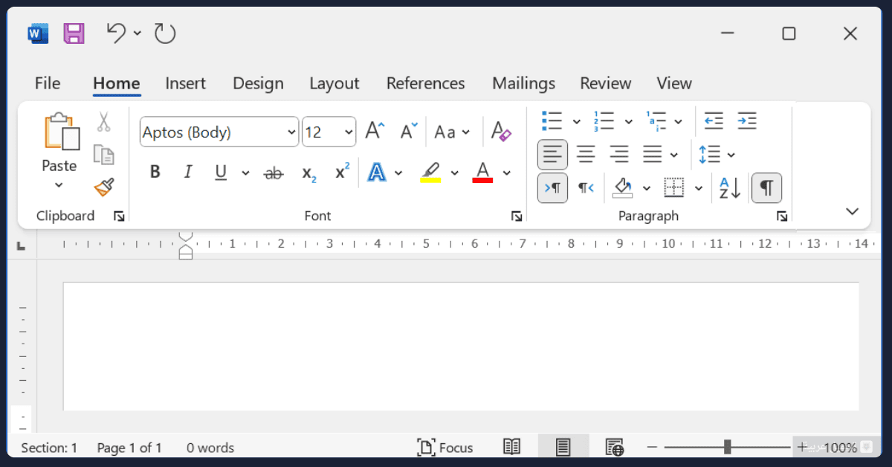Apply yellow text highlight color
892x467 pixels.
(x=430, y=173)
